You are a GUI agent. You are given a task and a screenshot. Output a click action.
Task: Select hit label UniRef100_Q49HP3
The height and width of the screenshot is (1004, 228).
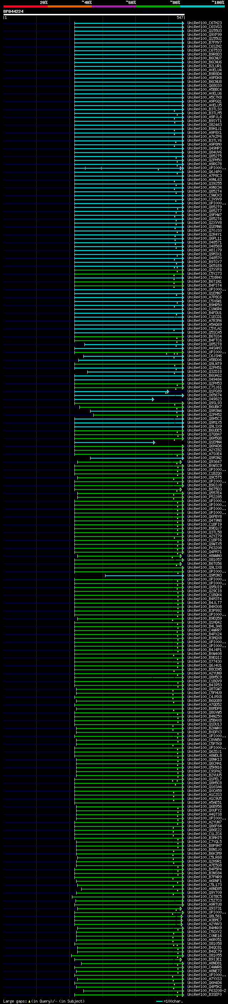(x=204, y=149)
